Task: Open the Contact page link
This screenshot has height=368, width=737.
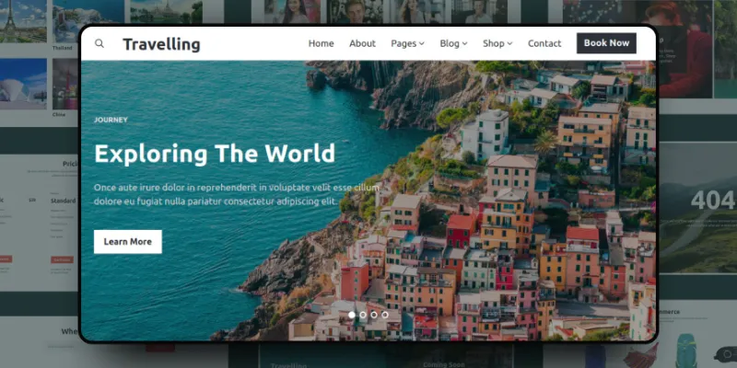Action: point(544,43)
